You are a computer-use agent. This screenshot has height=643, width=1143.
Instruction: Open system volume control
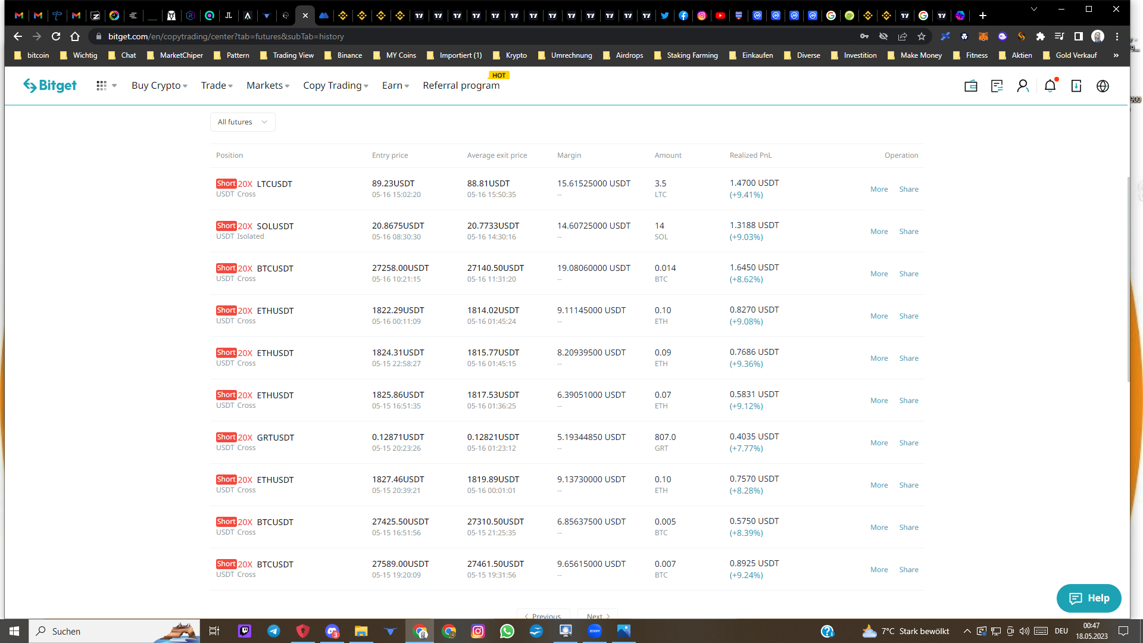point(1024,631)
